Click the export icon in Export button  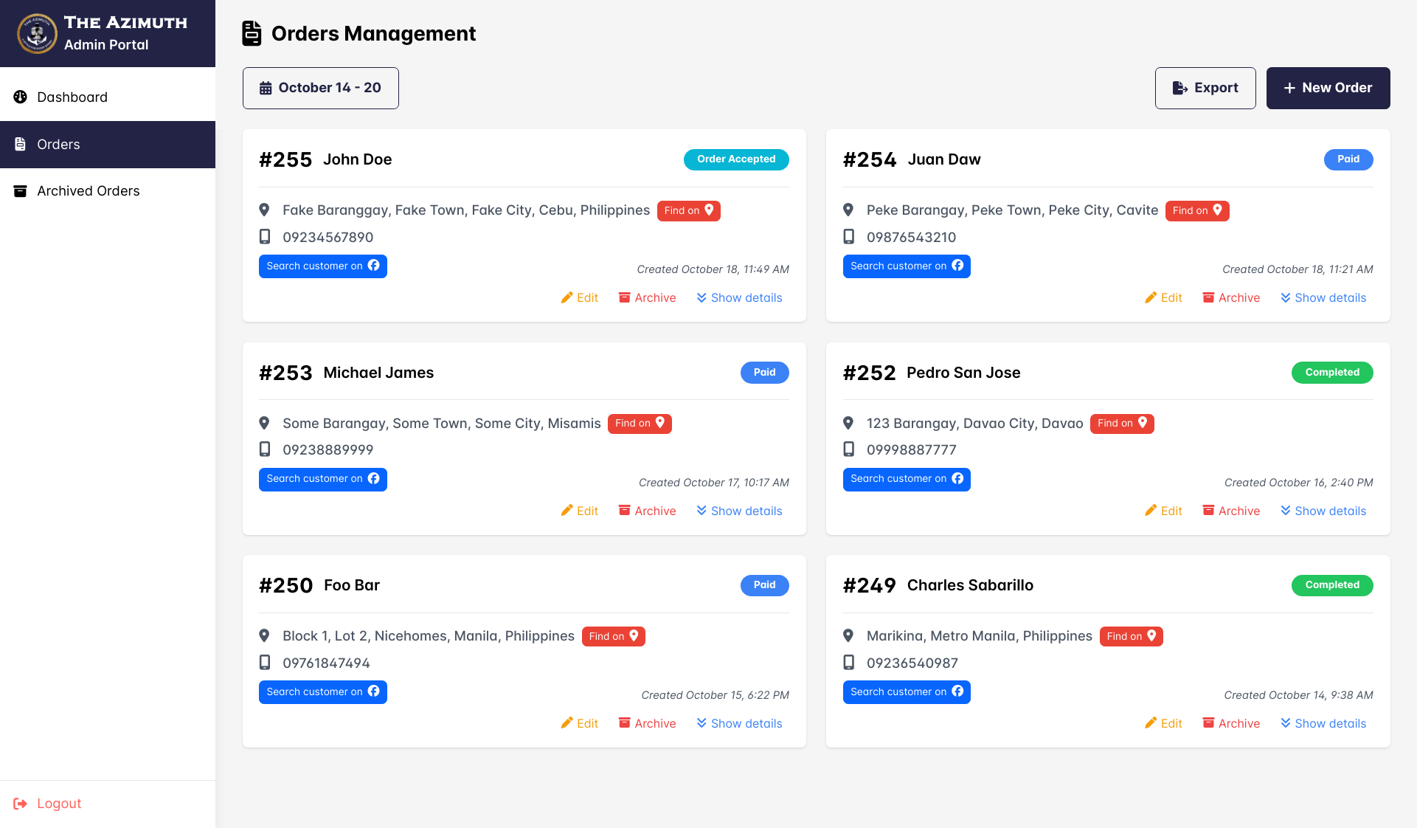tap(1180, 88)
